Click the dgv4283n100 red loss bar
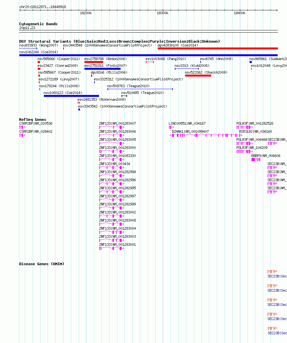The image size is (287, 343). (x=218, y=48)
